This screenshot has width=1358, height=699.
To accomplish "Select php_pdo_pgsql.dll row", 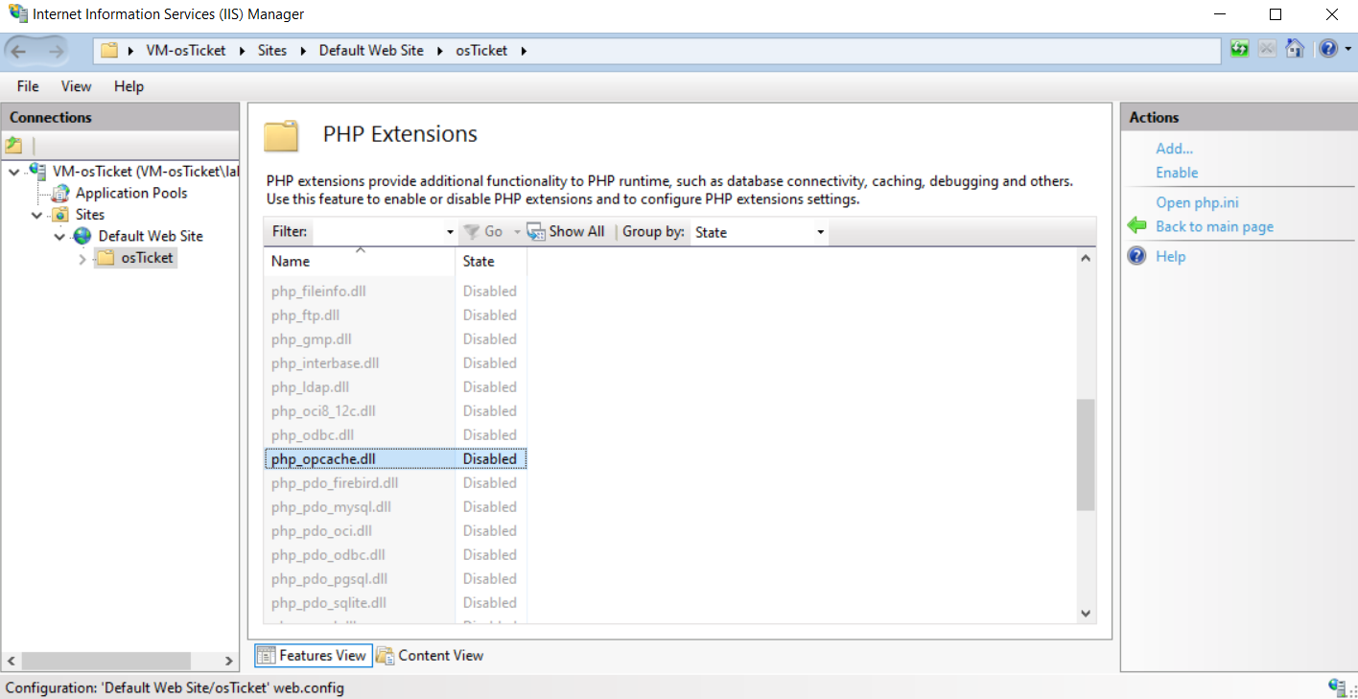I will tap(395, 578).
